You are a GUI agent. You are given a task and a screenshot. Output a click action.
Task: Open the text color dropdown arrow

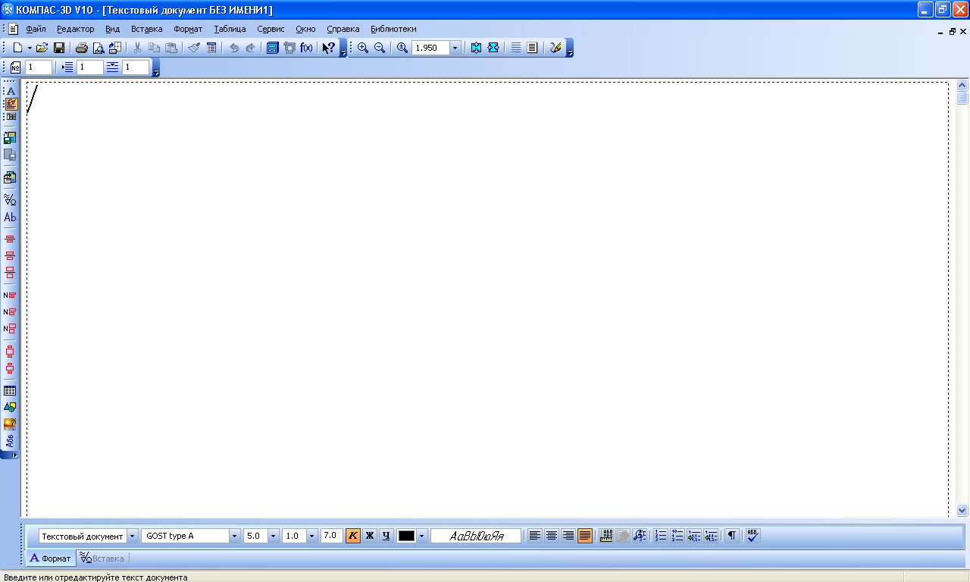pyautogui.click(x=422, y=536)
